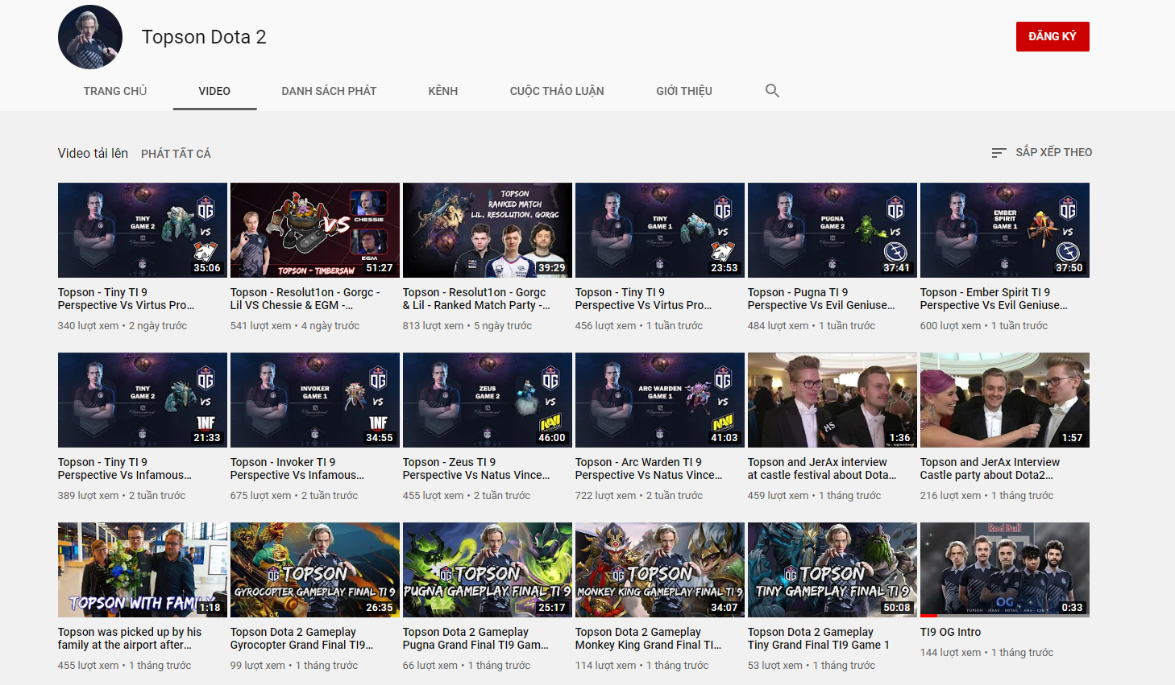Click the channel search magnifier icon

(772, 91)
